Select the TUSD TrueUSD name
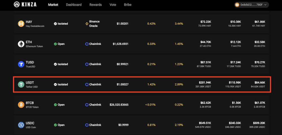The height and width of the screenshot is (135, 282). pyautogui.click(x=30, y=64)
